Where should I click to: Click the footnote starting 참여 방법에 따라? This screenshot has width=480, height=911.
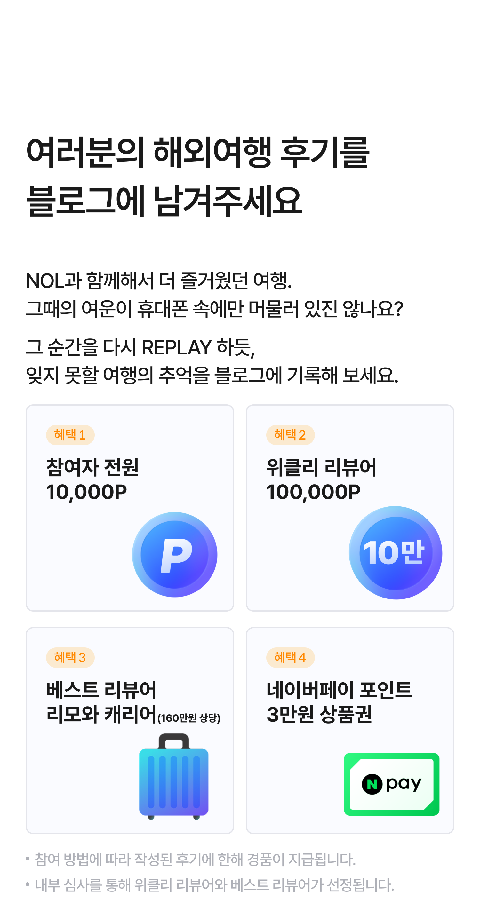195,860
